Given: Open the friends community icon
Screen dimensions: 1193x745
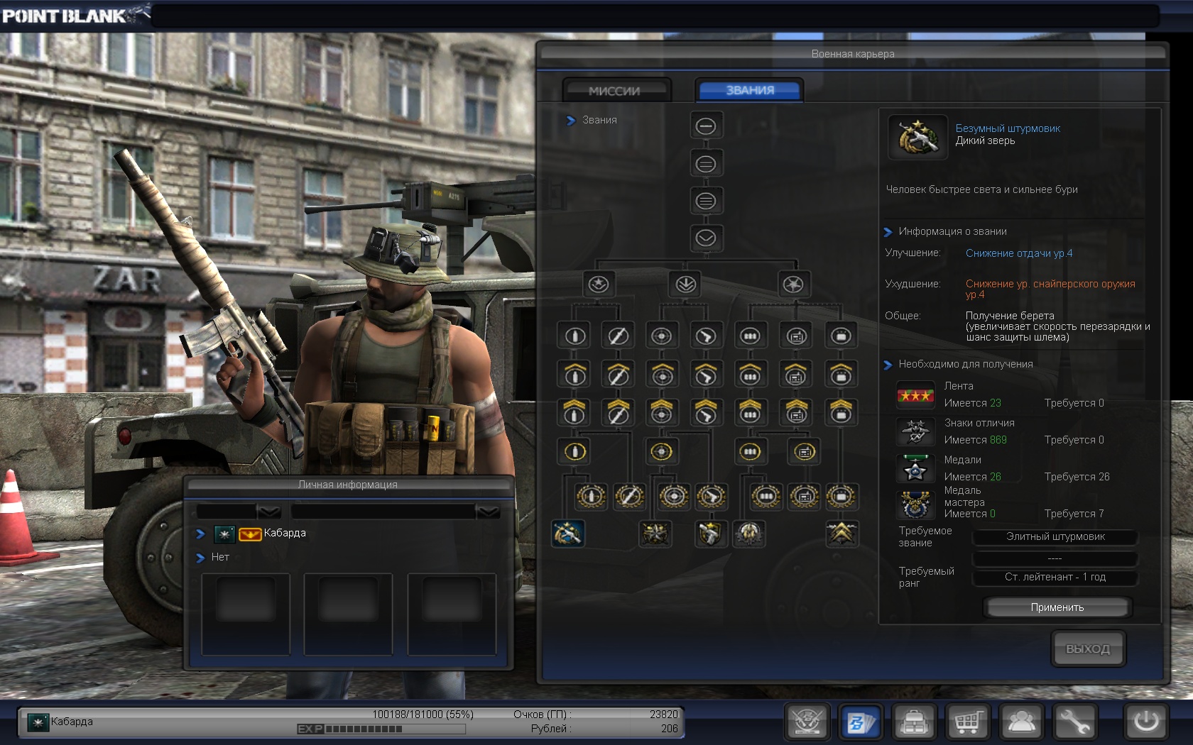Looking at the screenshot, I should 1021,722.
